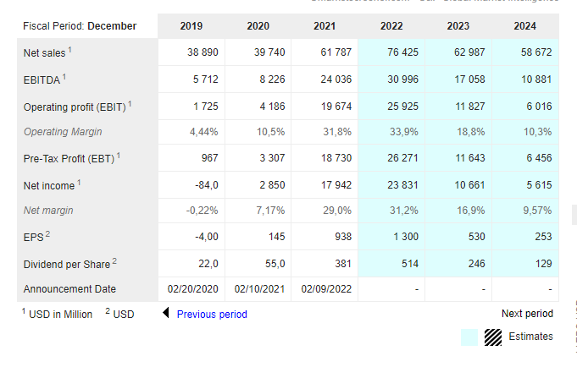This screenshot has height=367, width=577.
Task: Click the Operating profit (EBIT) row label
Action: tap(78, 107)
